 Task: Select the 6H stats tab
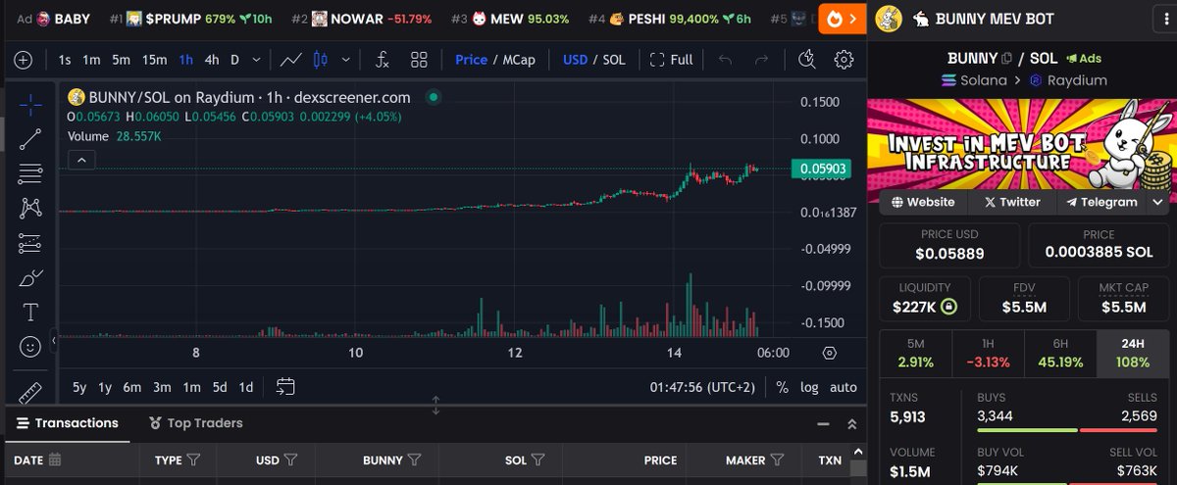pyautogui.click(x=1059, y=353)
